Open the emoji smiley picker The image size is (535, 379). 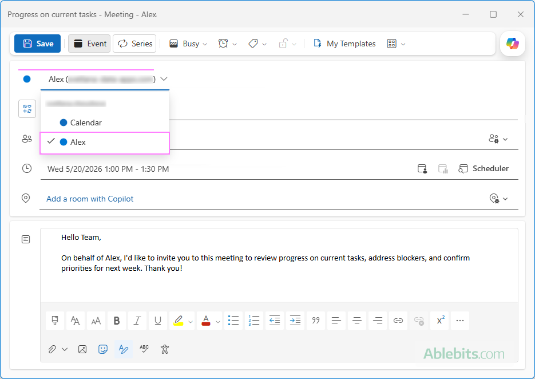point(102,349)
